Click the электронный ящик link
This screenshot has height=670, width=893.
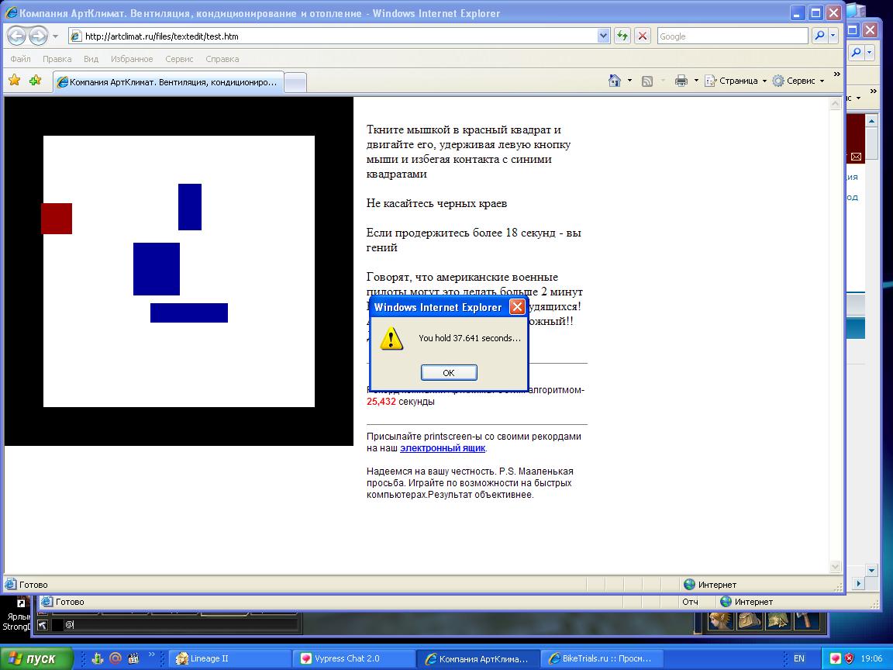click(x=443, y=448)
